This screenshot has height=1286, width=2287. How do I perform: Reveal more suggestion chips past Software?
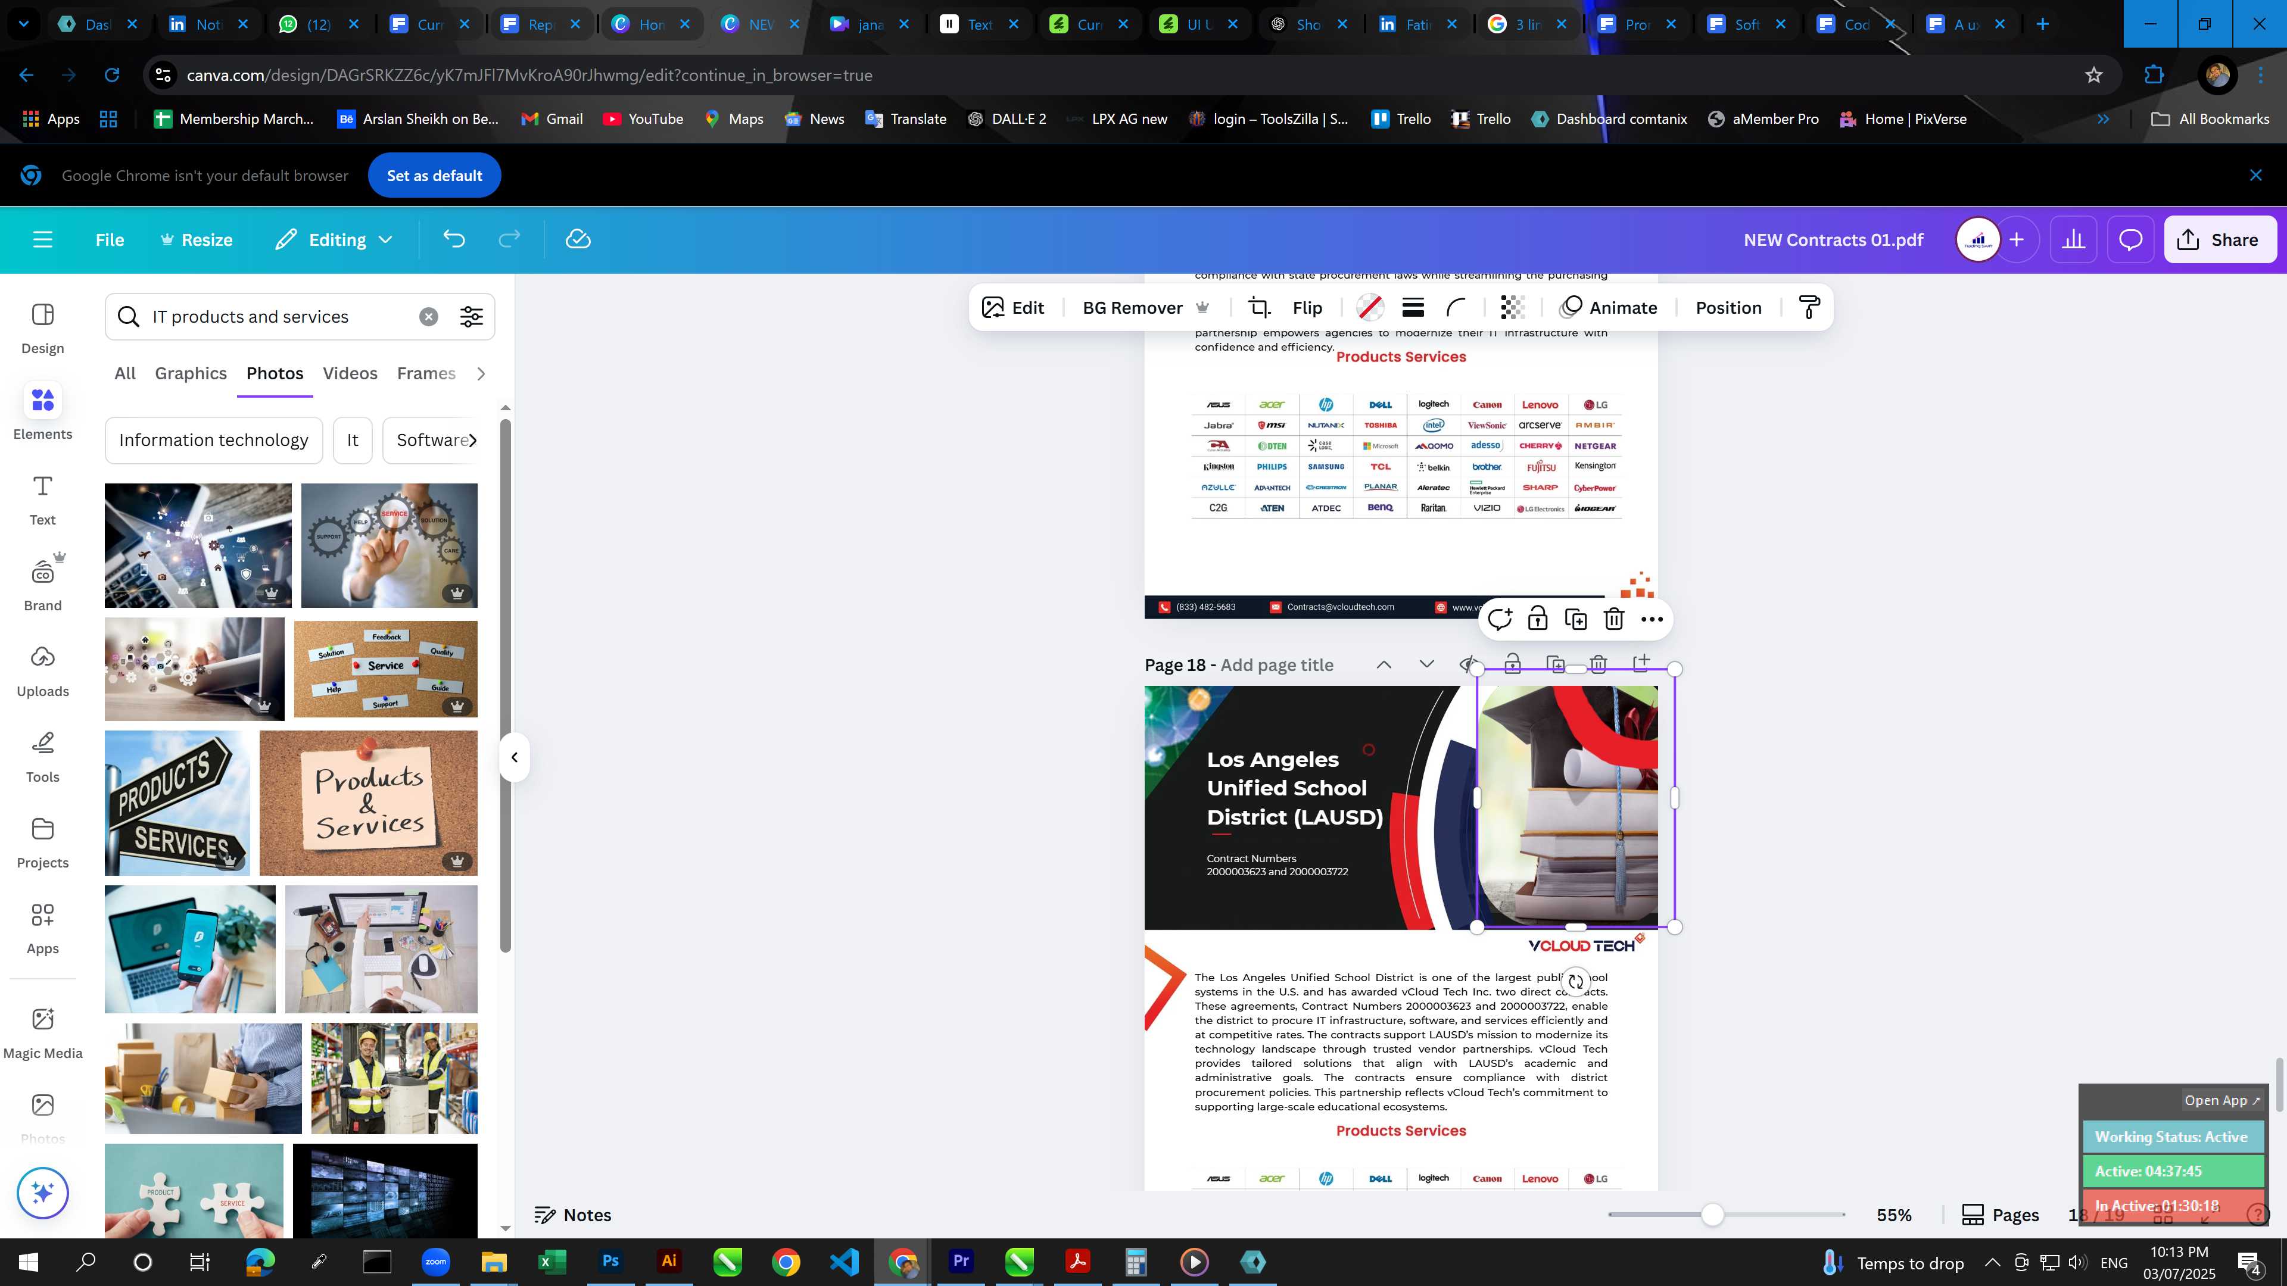[472, 440]
